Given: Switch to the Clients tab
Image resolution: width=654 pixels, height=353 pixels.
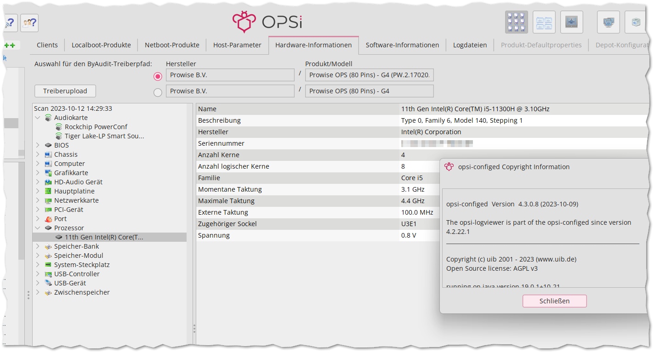Looking at the screenshot, I should [47, 45].
